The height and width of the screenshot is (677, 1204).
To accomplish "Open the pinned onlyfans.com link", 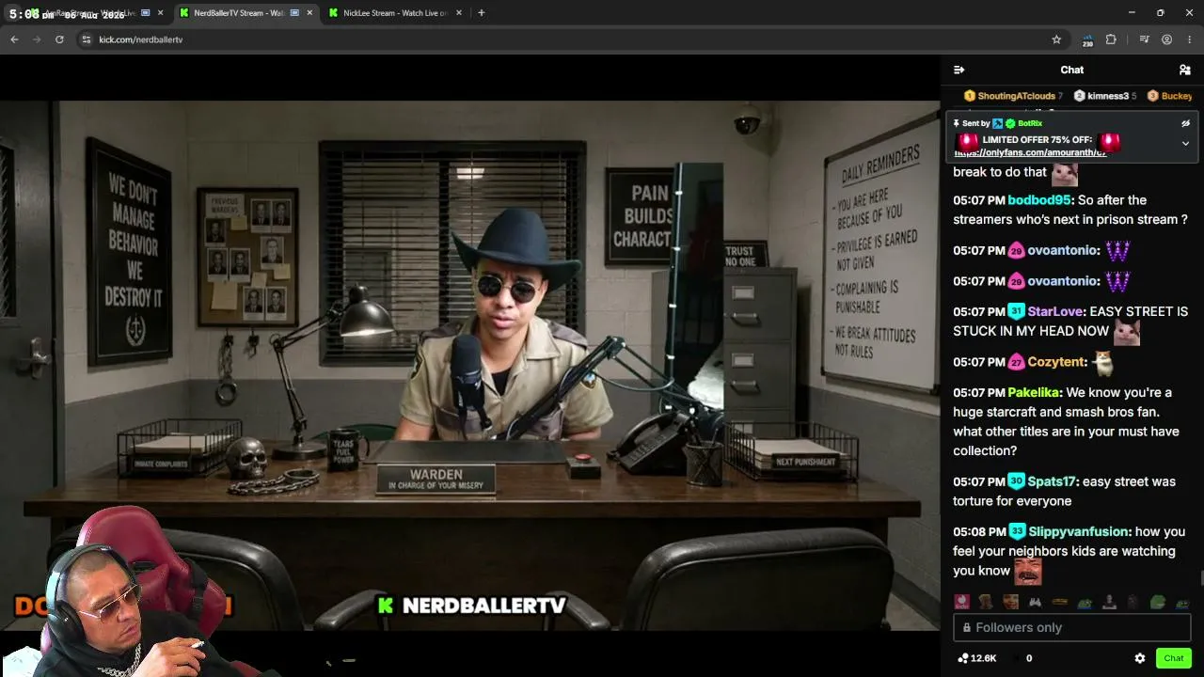I will pos(1030,152).
